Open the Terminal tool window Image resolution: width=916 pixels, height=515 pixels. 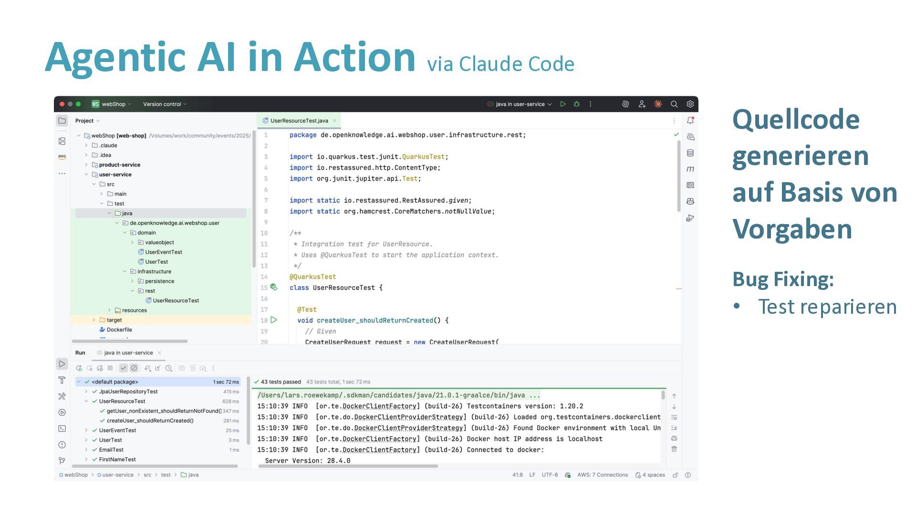(x=62, y=429)
